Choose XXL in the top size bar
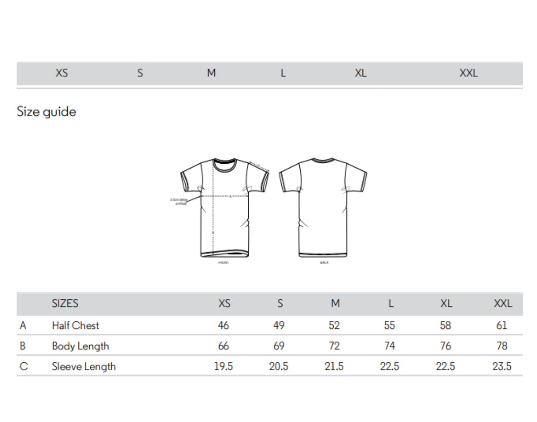The width and height of the screenshot is (537, 422). [468, 73]
